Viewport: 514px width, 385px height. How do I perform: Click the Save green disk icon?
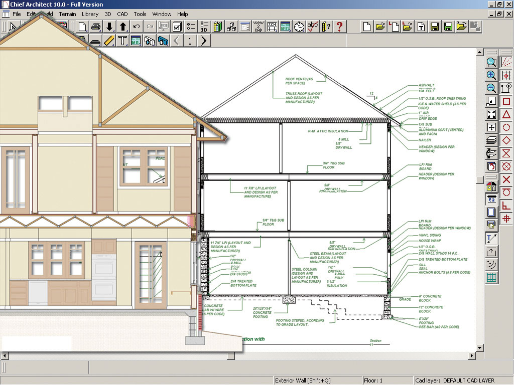point(448,27)
